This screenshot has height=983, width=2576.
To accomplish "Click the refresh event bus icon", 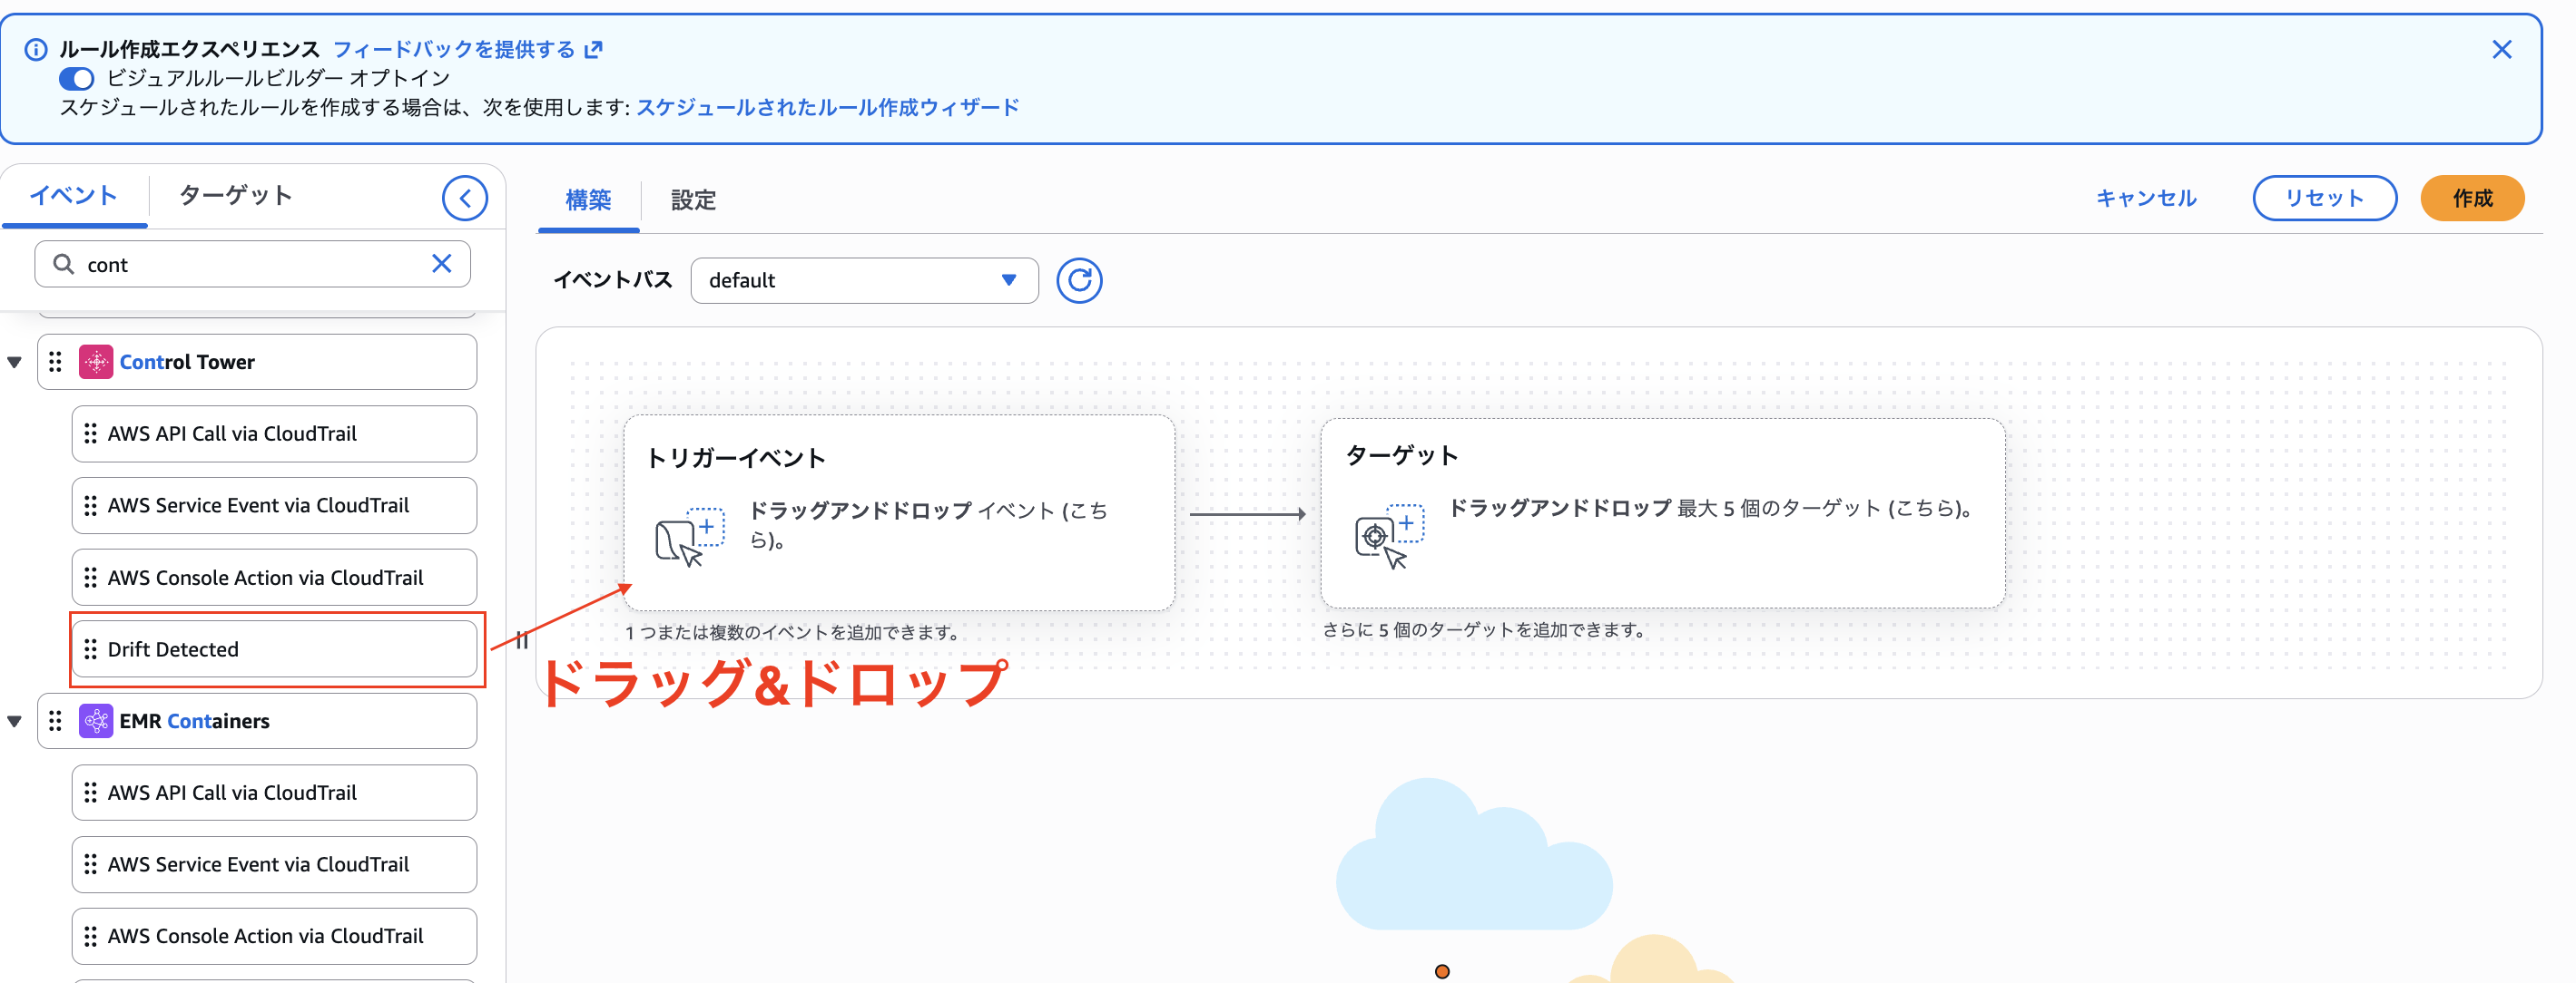I will click(1079, 281).
